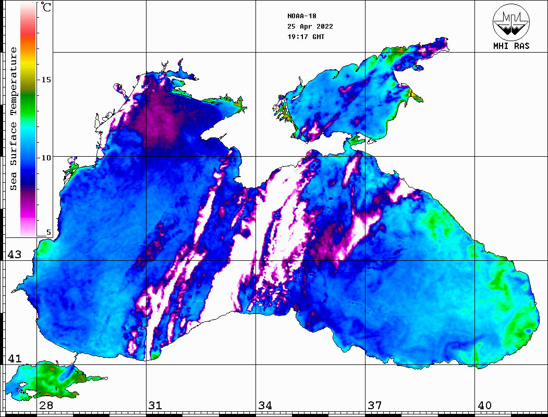Image resolution: width=548 pixels, height=417 pixels.
Task: Click the 15 tick label on color scale
Action: (46, 80)
